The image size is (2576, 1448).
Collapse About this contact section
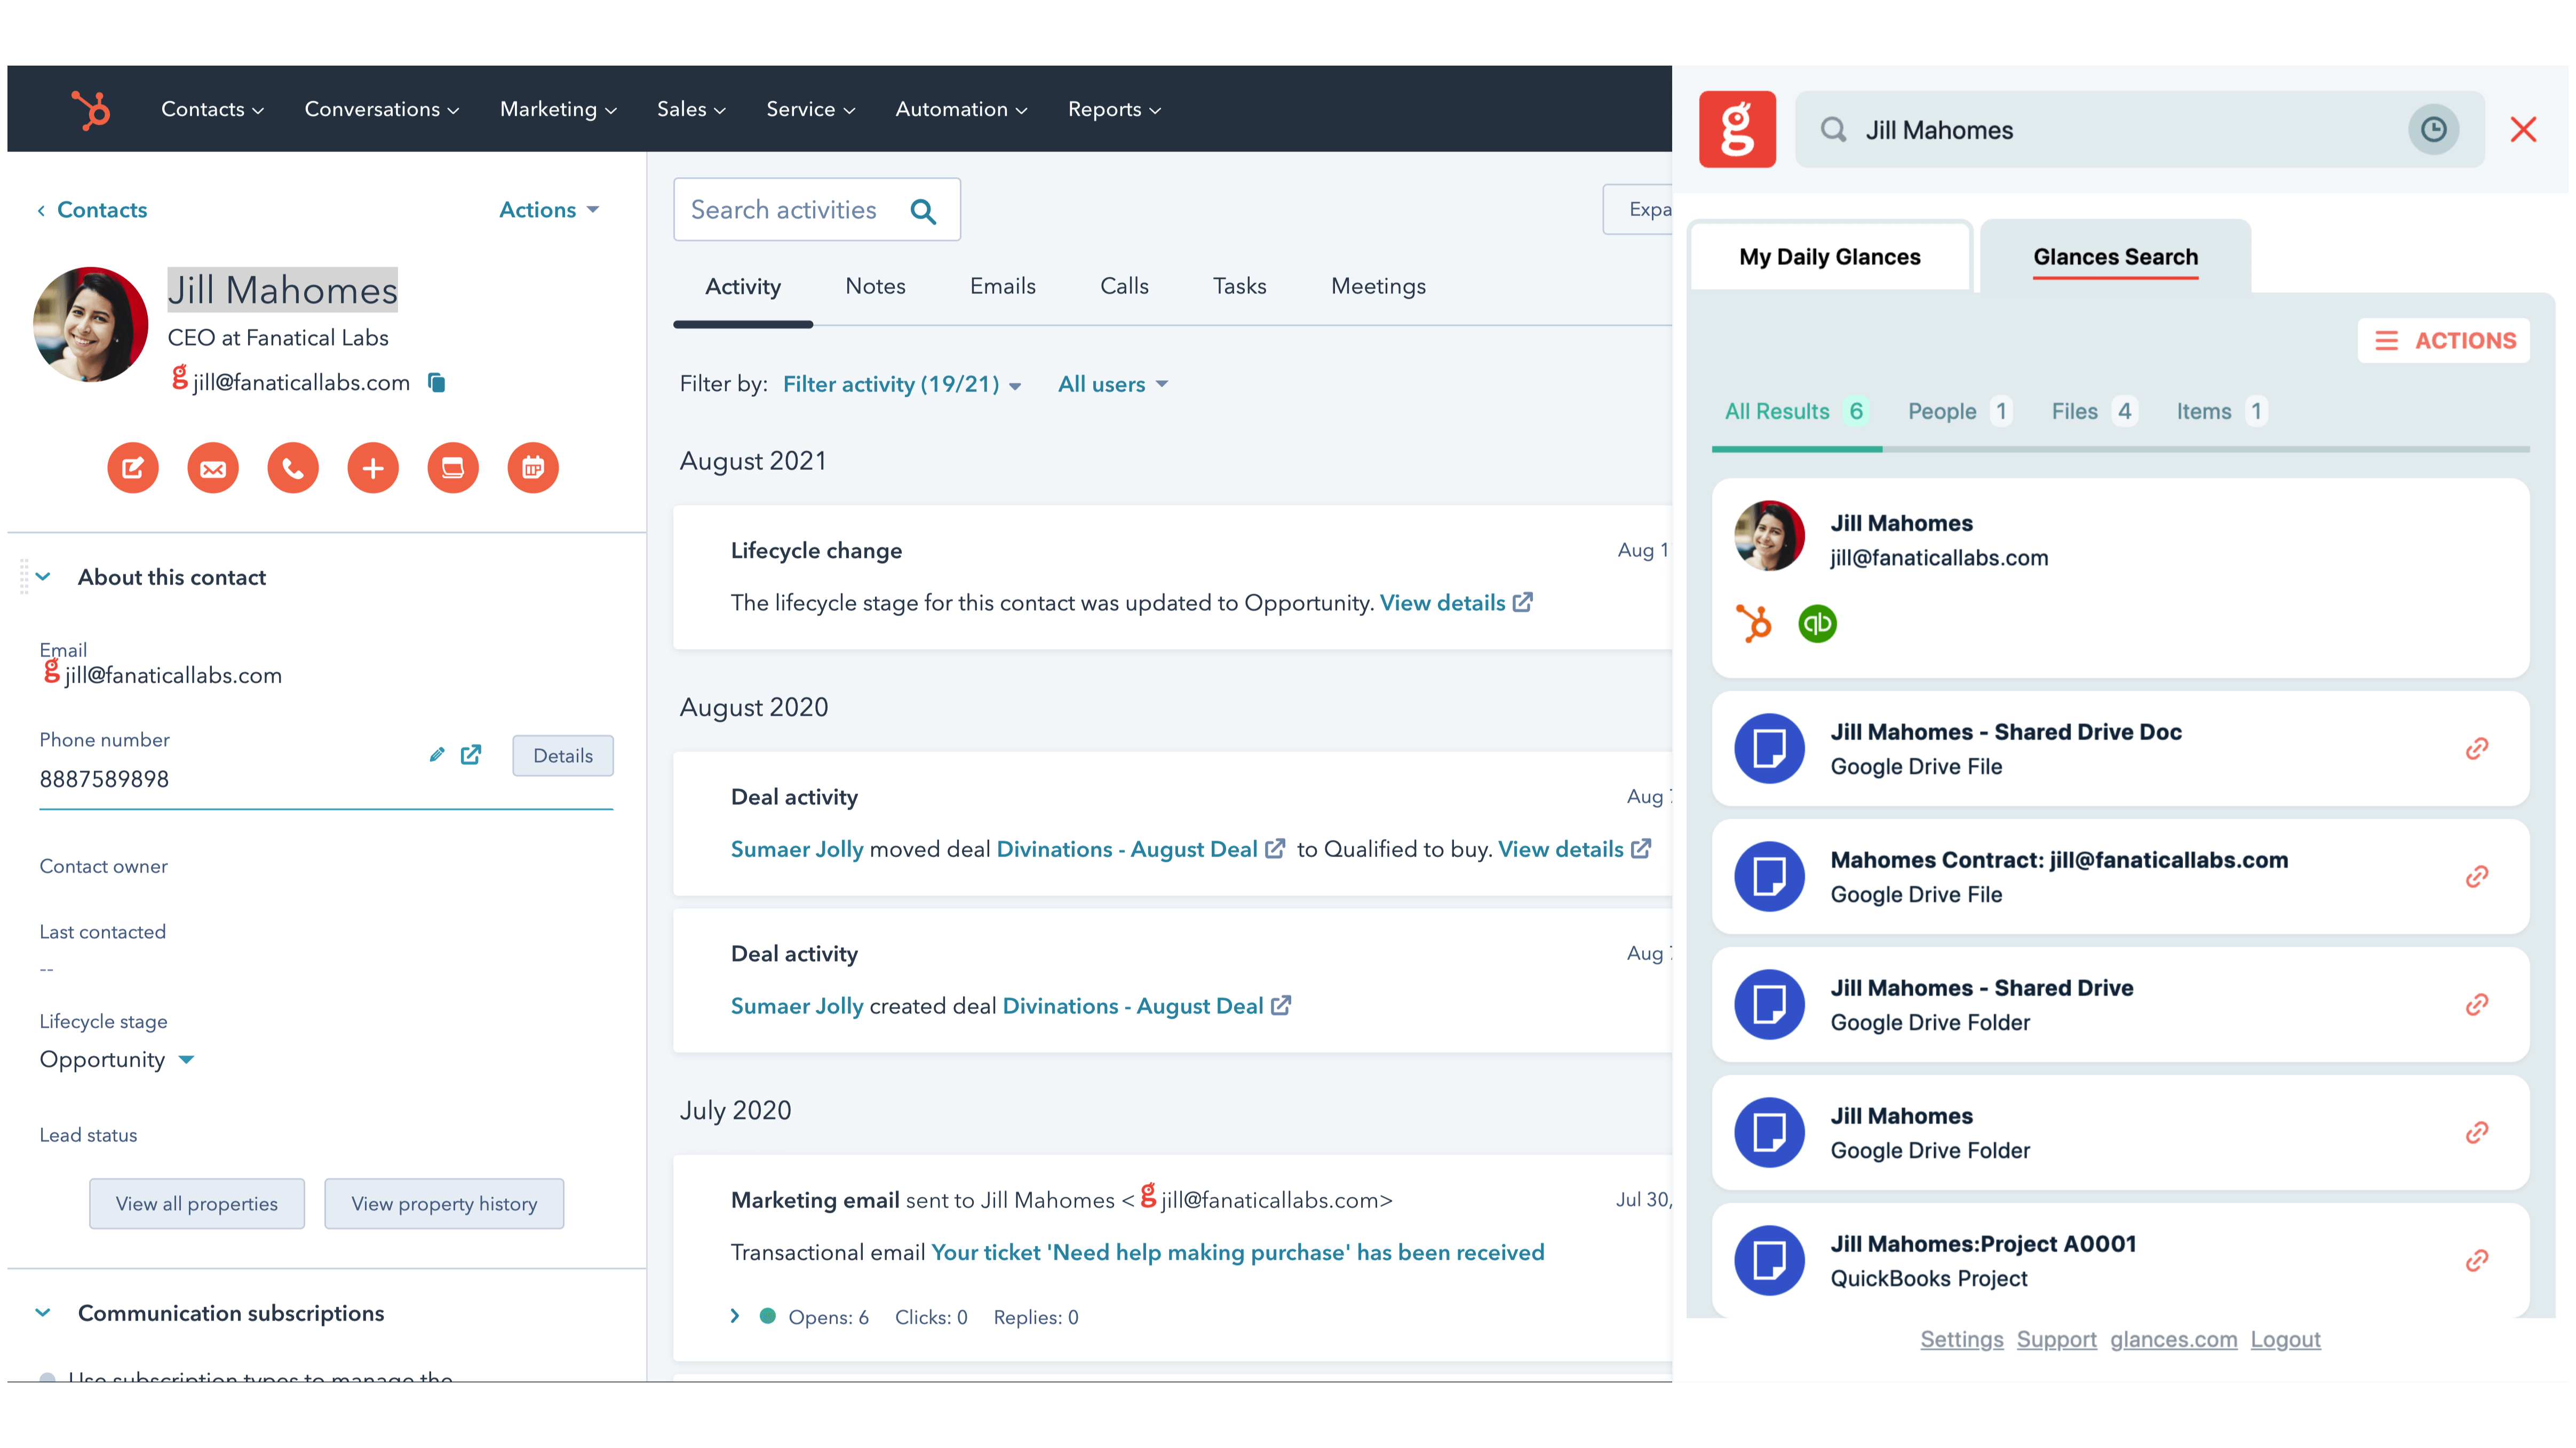click(43, 577)
